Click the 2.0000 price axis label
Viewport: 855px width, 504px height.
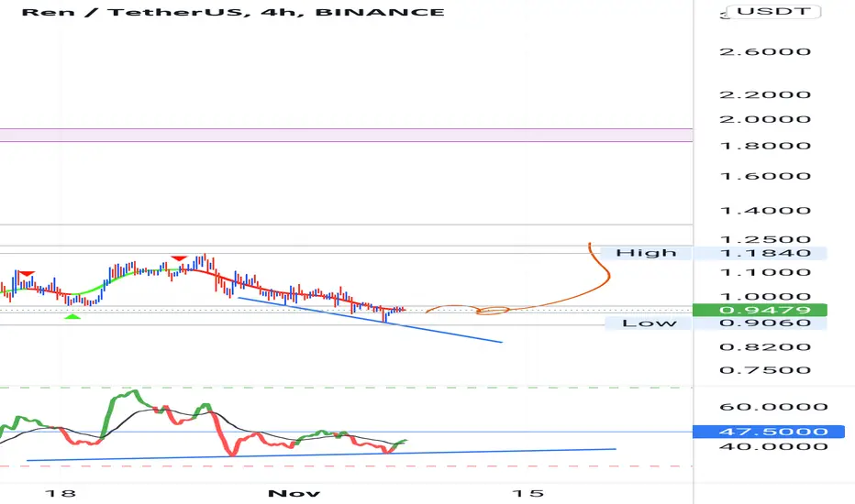tap(765, 119)
